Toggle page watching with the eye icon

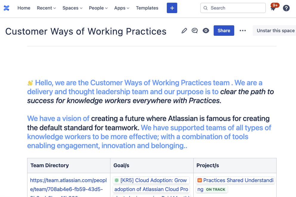[206, 30]
